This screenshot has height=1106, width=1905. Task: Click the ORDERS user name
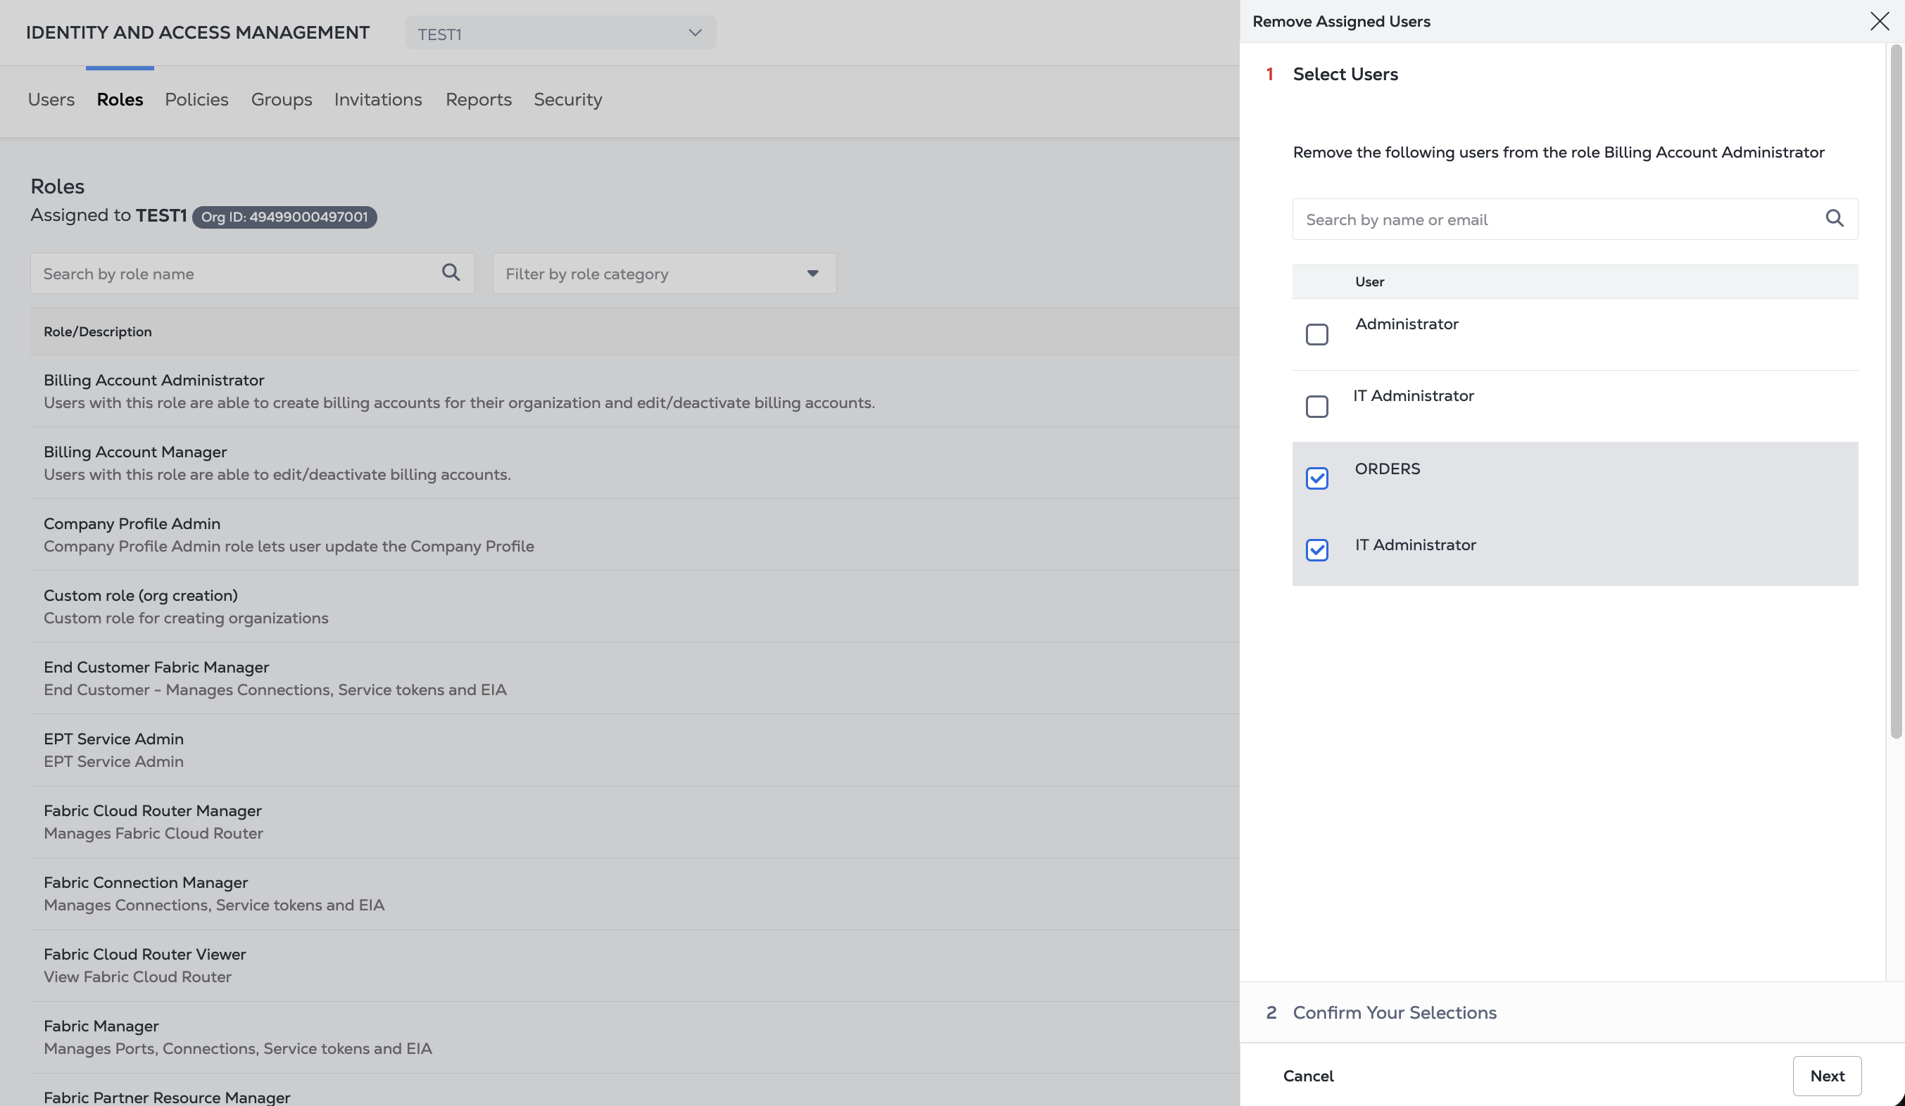click(x=1387, y=469)
